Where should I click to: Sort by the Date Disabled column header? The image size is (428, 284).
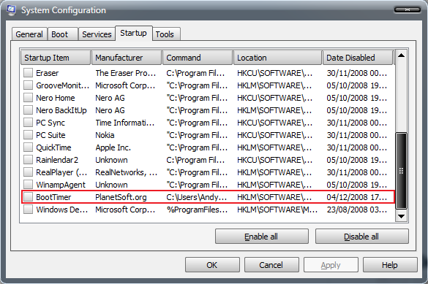358,58
